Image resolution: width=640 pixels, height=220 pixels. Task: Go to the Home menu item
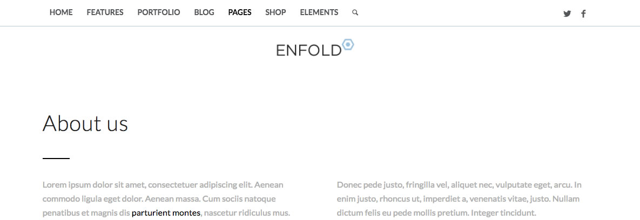point(61,12)
